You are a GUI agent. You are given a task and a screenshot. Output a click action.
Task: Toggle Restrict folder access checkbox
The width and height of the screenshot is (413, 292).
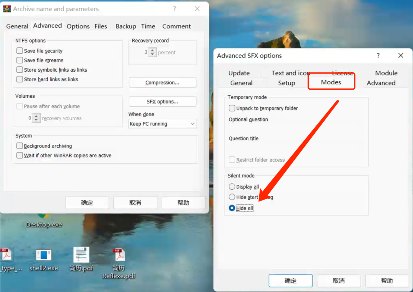tap(232, 159)
